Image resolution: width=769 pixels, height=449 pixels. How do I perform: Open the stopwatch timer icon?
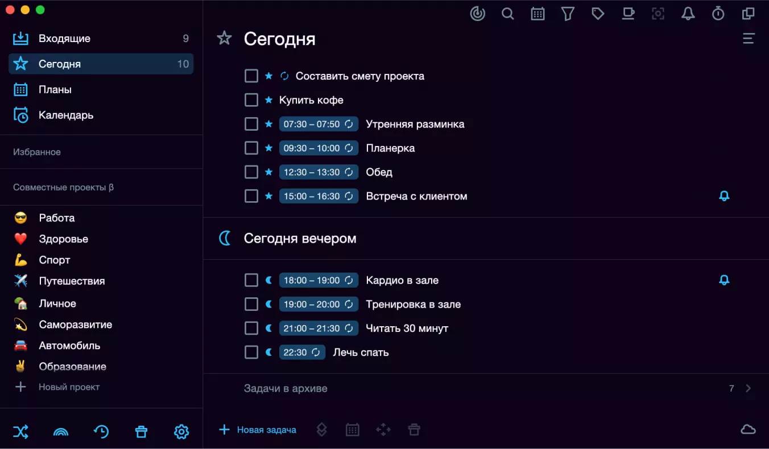point(718,14)
